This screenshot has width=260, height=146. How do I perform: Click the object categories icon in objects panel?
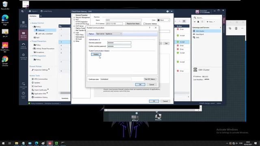click(198, 21)
